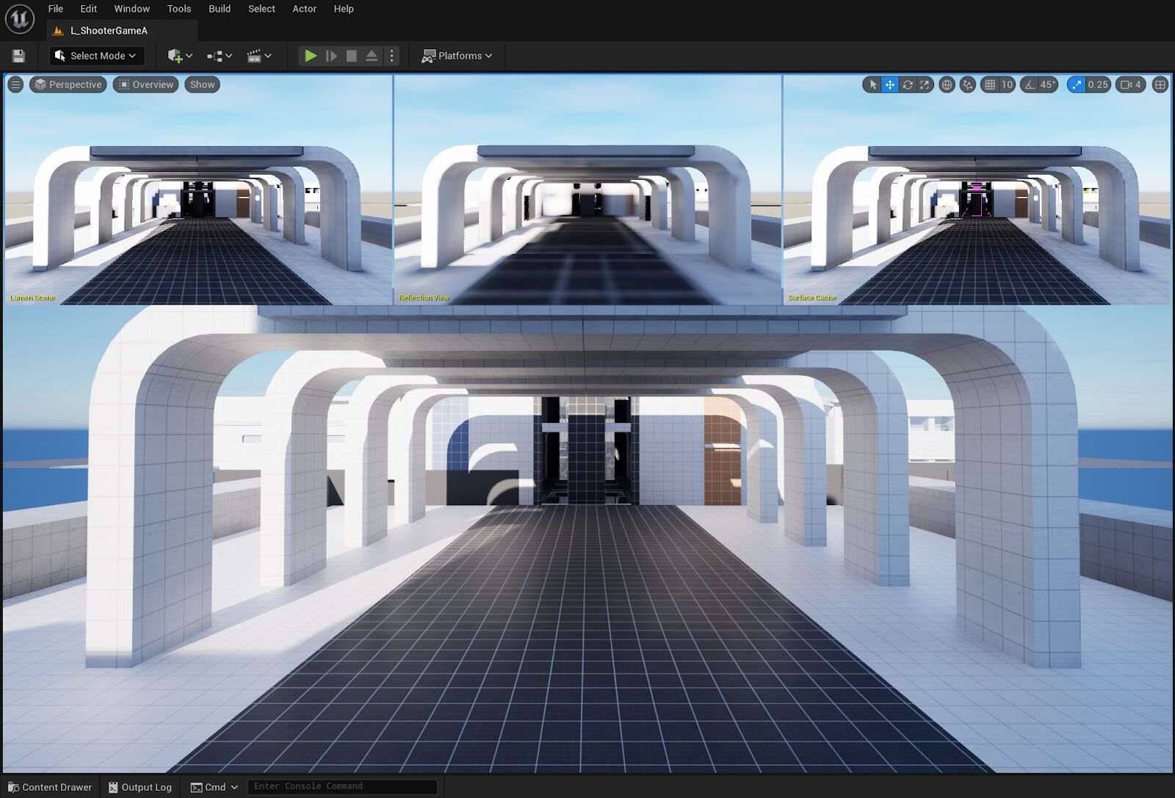The image size is (1175, 798).
Task: Select the Move tool in the viewport toolbar
Action: click(x=889, y=84)
